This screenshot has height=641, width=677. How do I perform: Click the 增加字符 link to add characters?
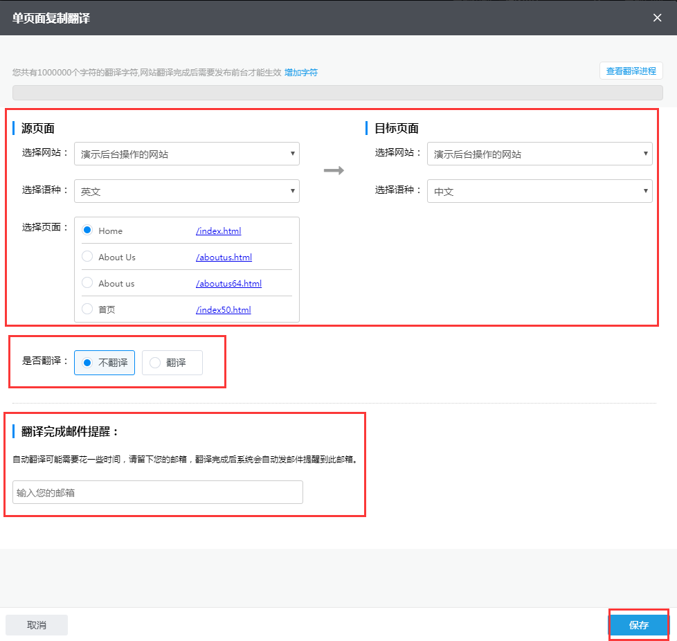pos(300,72)
